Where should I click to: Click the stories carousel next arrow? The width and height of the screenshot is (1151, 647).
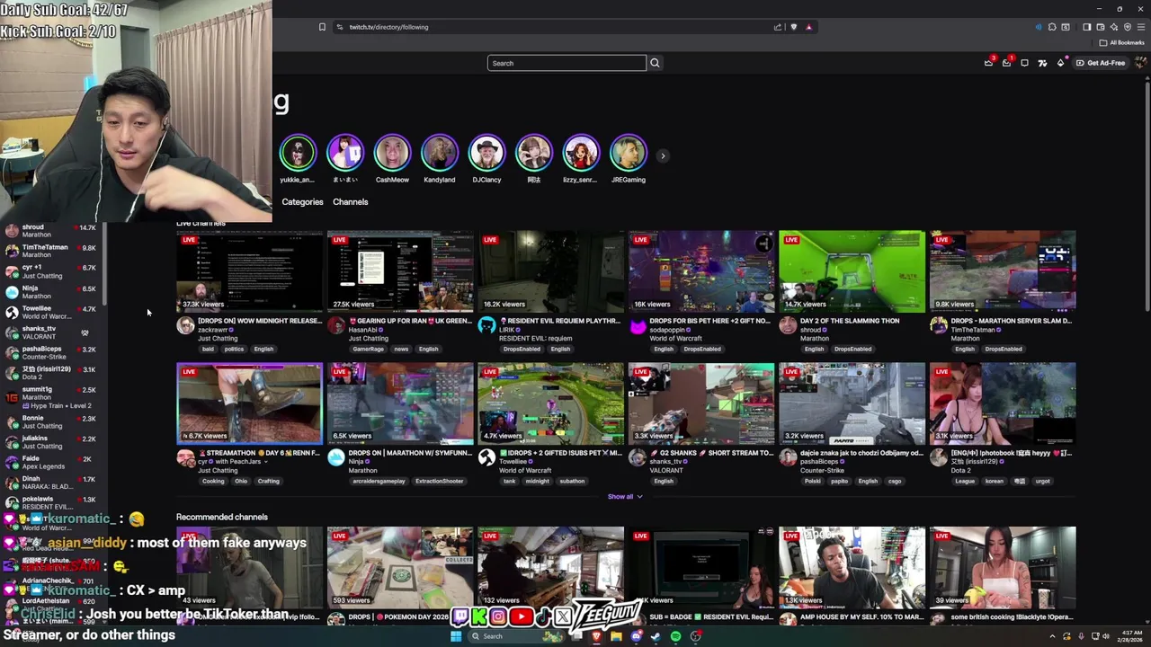[x=663, y=156]
